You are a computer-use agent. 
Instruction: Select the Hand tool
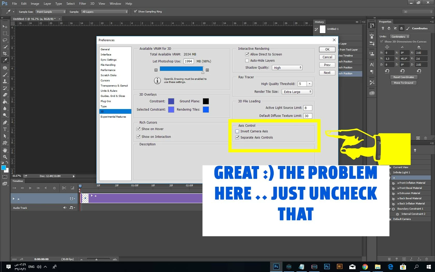(5, 150)
